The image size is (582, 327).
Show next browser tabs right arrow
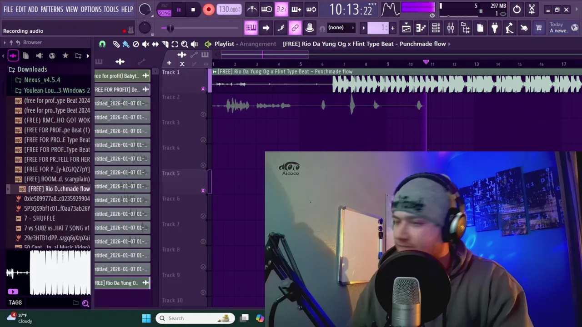87,56
